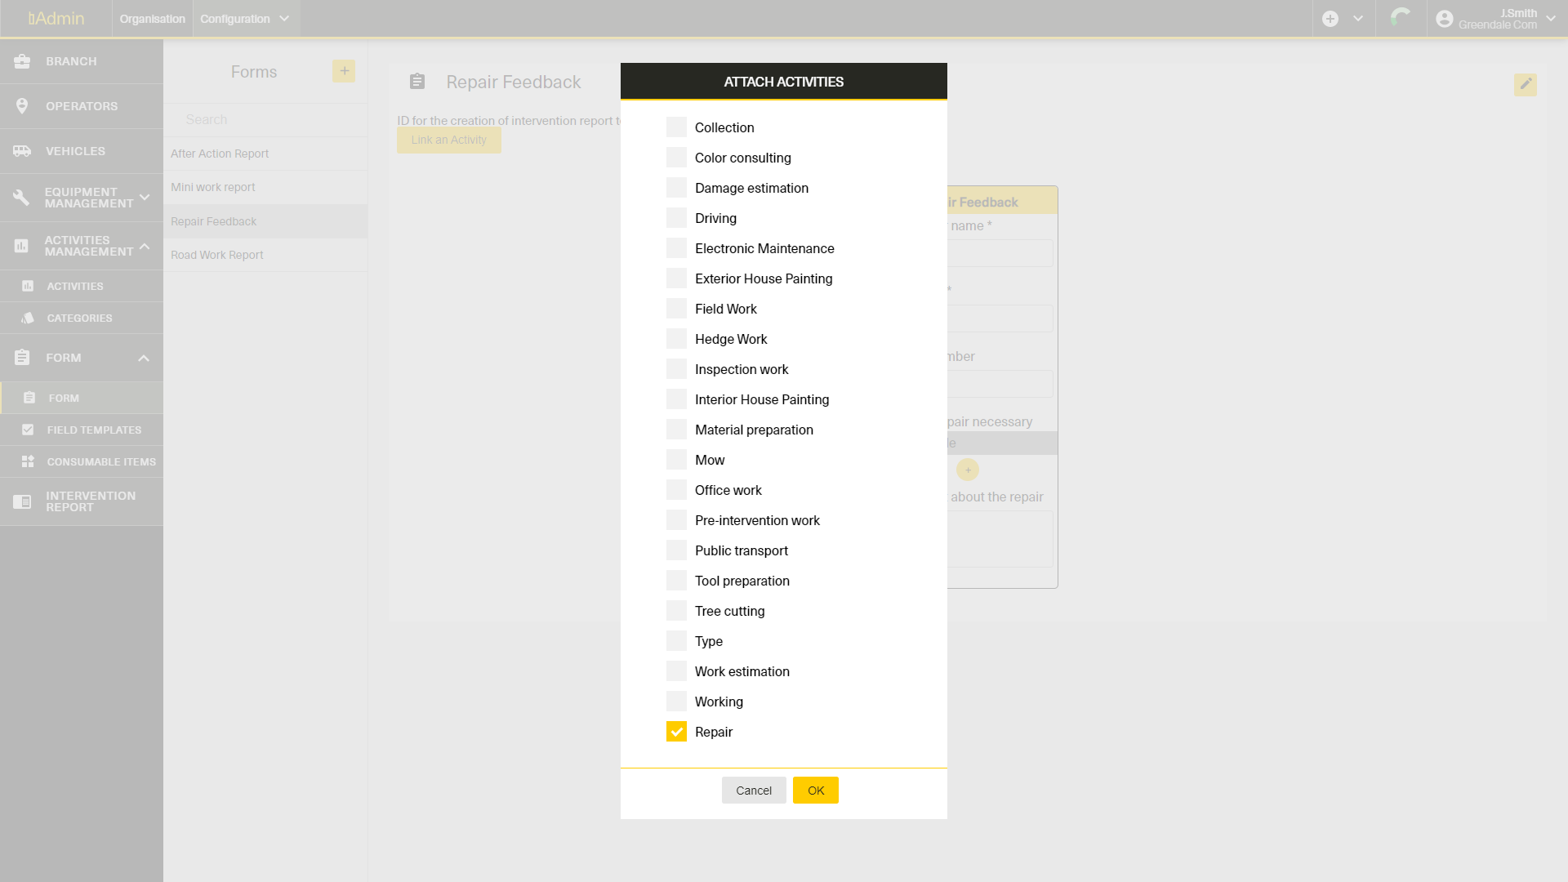Click the Operators location pin icon

tap(22, 106)
